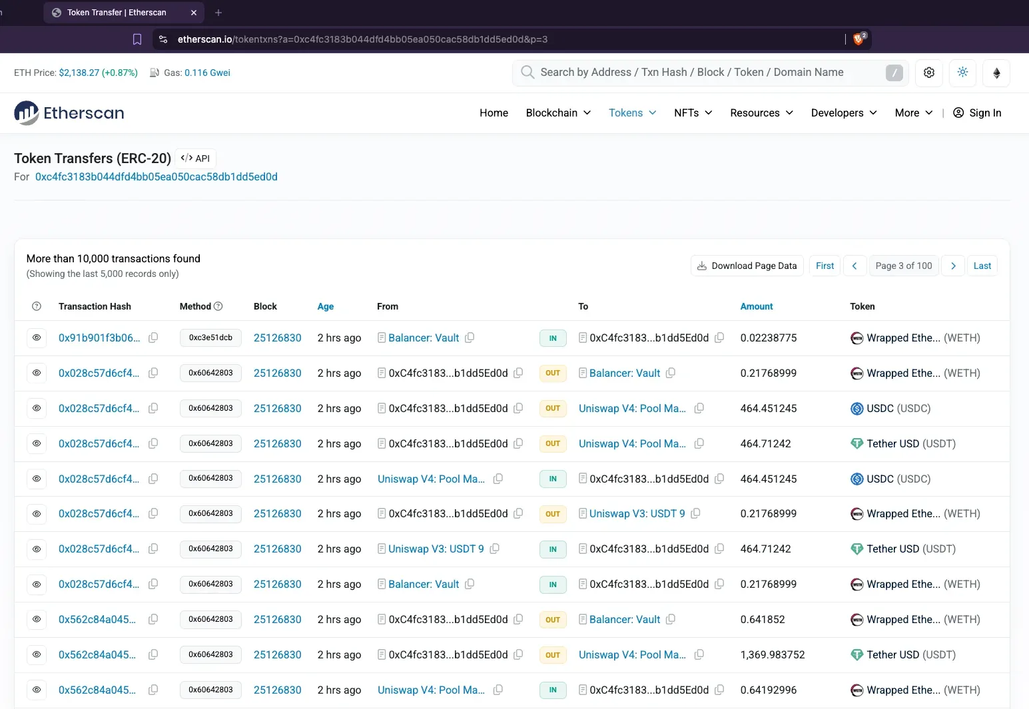The width and height of the screenshot is (1029, 709).
Task: Open the Ethereum network selector icon
Action: [996, 73]
